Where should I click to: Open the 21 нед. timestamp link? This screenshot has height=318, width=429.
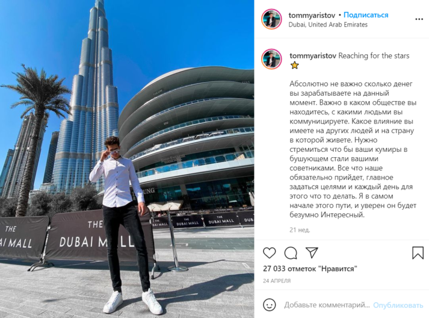pyautogui.click(x=300, y=230)
